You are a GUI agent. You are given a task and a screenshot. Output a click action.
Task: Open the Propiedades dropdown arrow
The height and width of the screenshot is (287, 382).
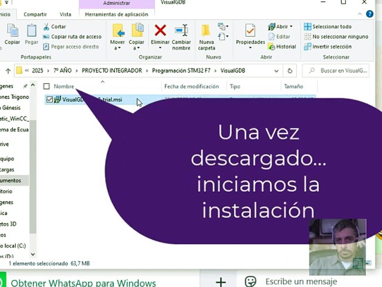point(250,48)
